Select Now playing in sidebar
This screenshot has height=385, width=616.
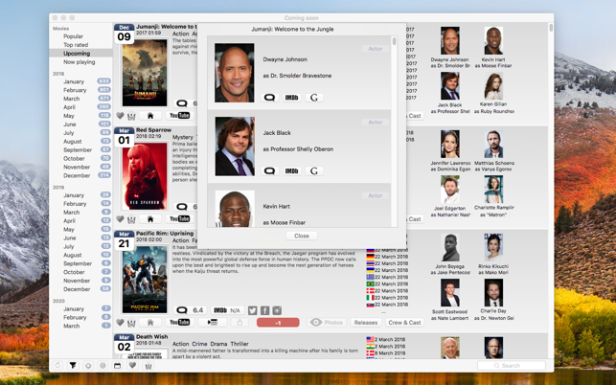click(80, 61)
